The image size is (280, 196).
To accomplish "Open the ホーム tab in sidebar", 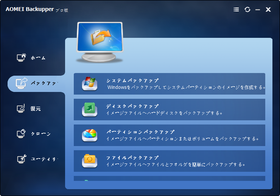I will [x=38, y=58].
